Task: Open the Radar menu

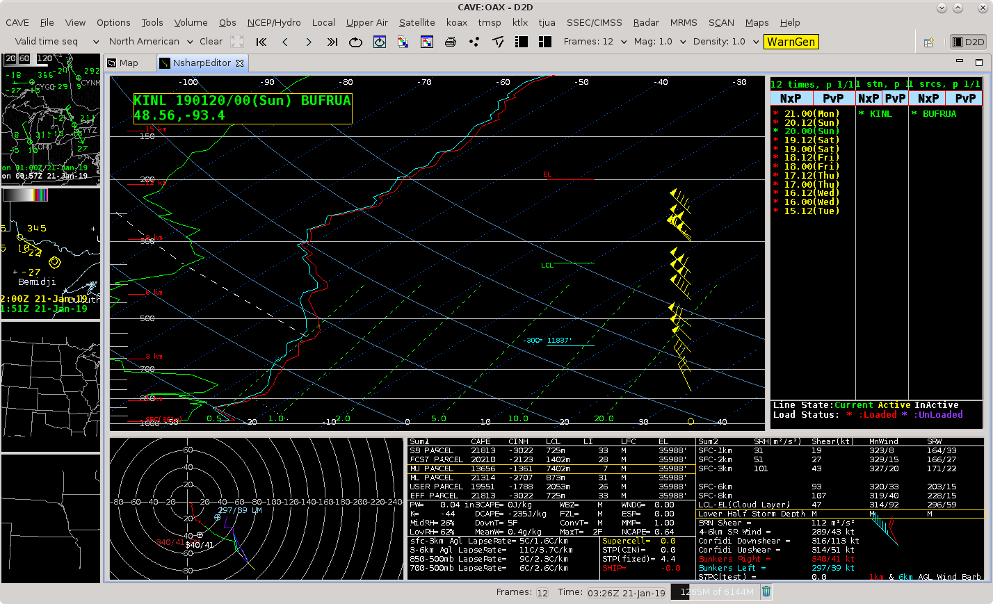Action: point(646,23)
